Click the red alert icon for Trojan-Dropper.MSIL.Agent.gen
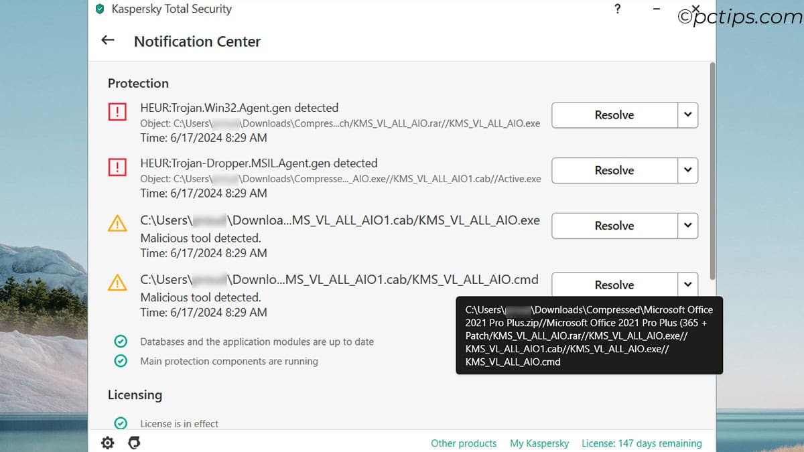Screen dimensions: 804x452 pyautogui.click(x=117, y=168)
